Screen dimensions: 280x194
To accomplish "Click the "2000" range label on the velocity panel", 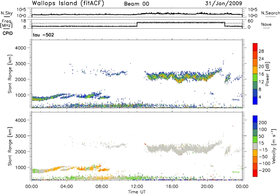I will 20,152.
